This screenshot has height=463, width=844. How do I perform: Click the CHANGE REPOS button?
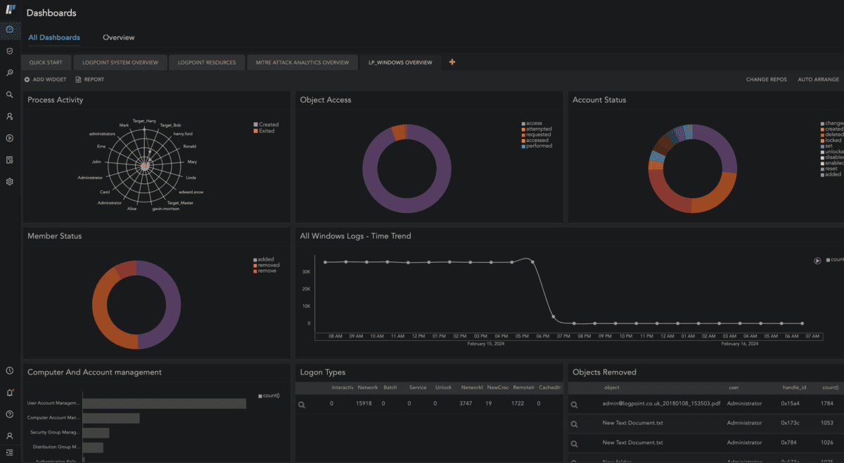(x=766, y=79)
